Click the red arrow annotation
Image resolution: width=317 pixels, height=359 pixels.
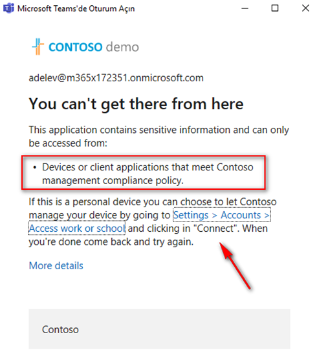coord(235,266)
